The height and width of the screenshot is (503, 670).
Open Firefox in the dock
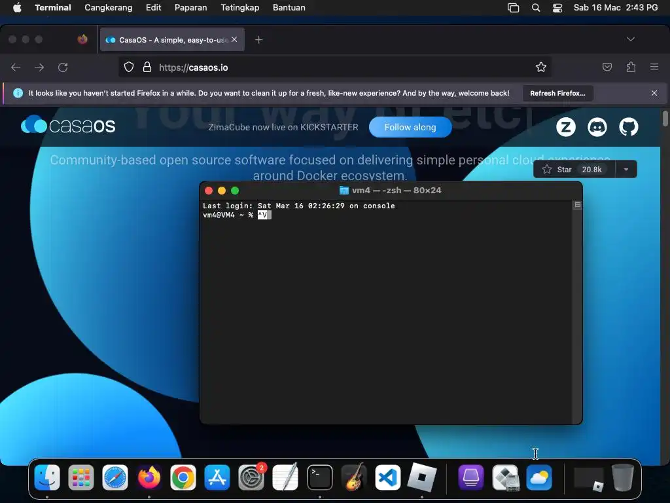coord(149,477)
